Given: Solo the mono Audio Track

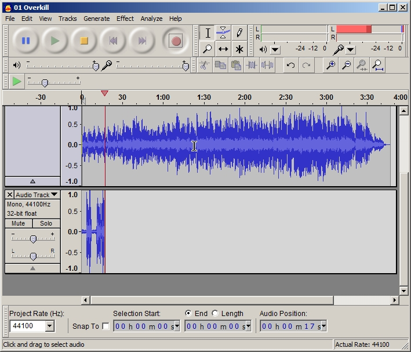Looking at the screenshot, I should pyautogui.click(x=46, y=223).
